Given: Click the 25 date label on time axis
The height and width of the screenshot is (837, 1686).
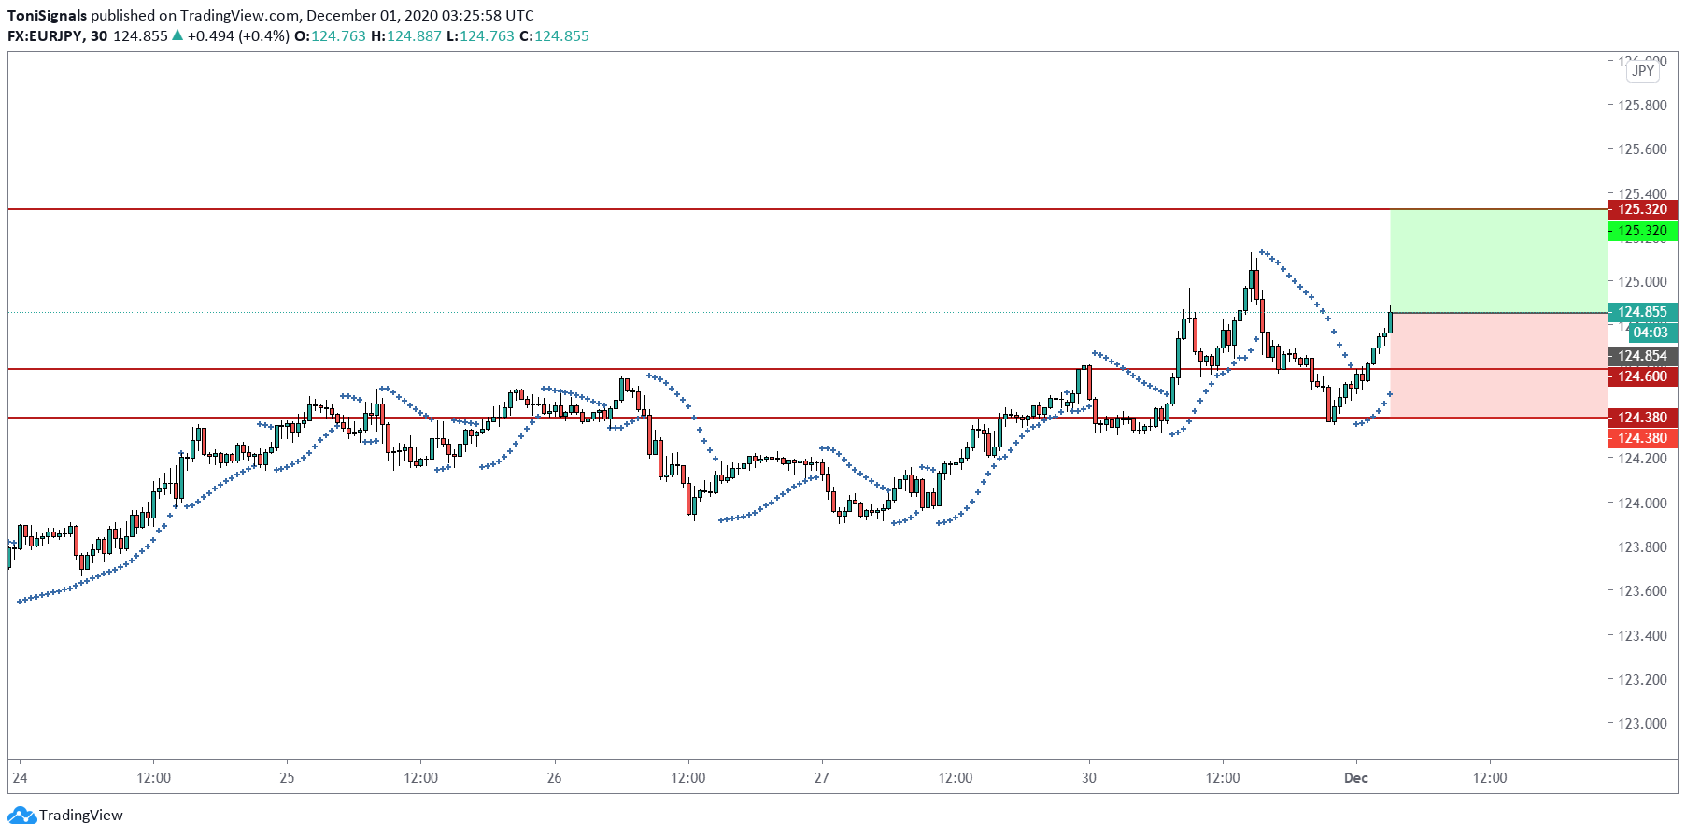Looking at the screenshot, I should [x=287, y=778].
